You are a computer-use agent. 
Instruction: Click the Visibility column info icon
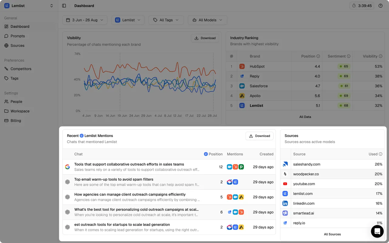click(380, 56)
